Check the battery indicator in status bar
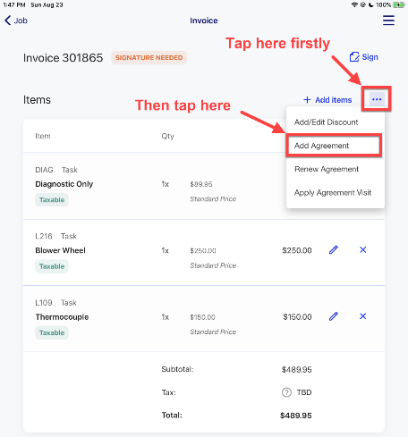Image resolution: width=408 pixels, height=437 pixels. pyautogui.click(x=399, y=4)
